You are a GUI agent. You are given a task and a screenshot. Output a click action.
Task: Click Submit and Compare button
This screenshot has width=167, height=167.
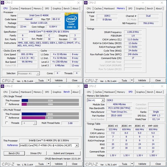tap(64, 153)
